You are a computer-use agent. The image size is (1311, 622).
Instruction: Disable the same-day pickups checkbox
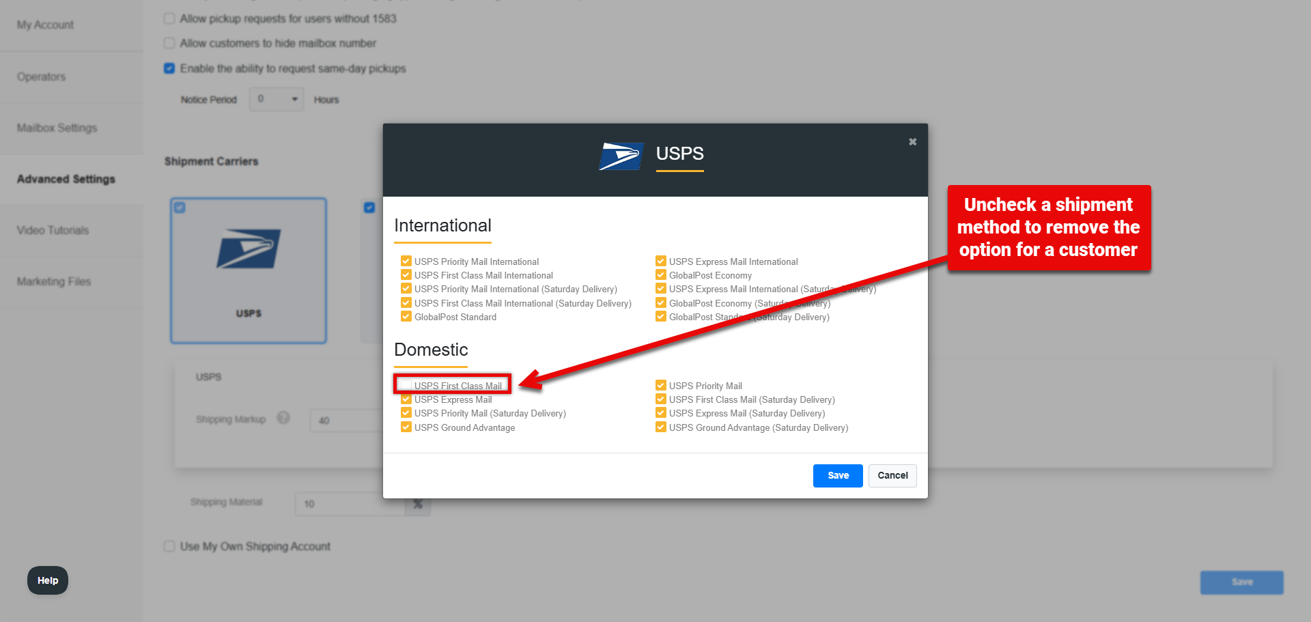click(x=169, y=68)
